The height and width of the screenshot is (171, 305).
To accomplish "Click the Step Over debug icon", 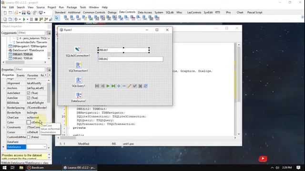I will click(x=46, y=19).
